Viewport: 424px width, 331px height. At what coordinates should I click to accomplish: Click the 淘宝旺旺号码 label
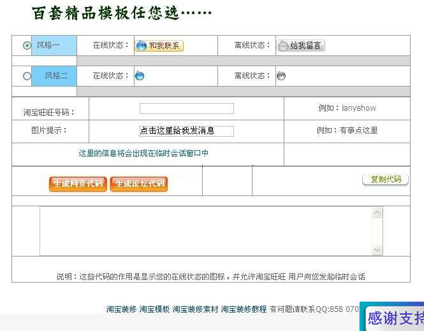49,112
